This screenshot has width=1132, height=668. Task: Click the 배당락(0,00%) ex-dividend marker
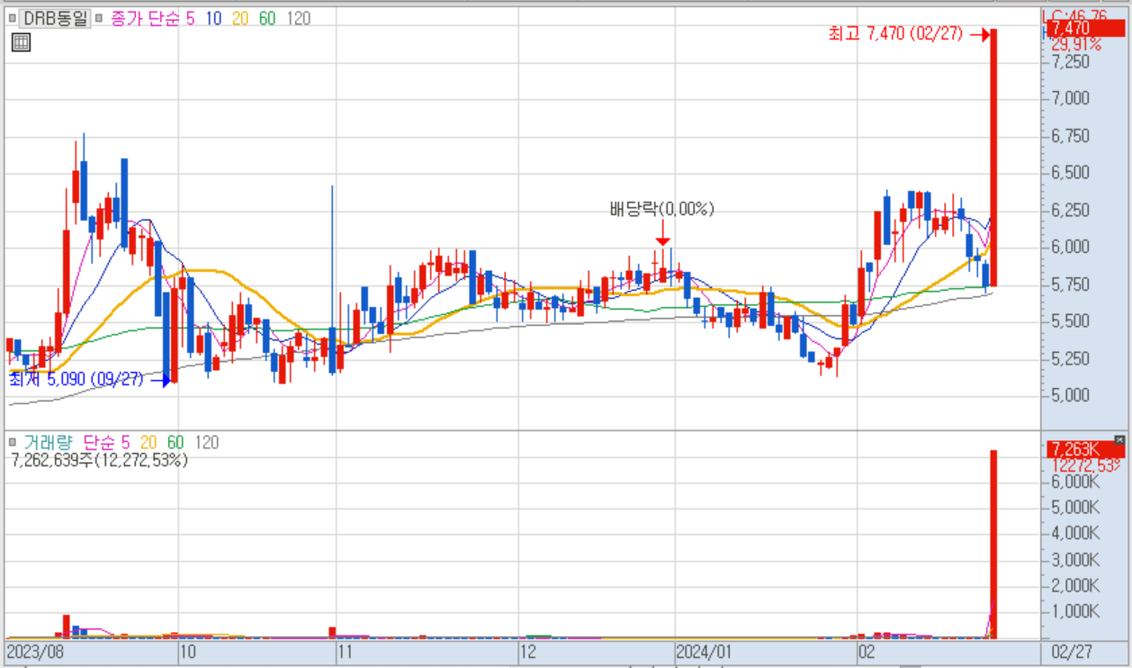661,209
